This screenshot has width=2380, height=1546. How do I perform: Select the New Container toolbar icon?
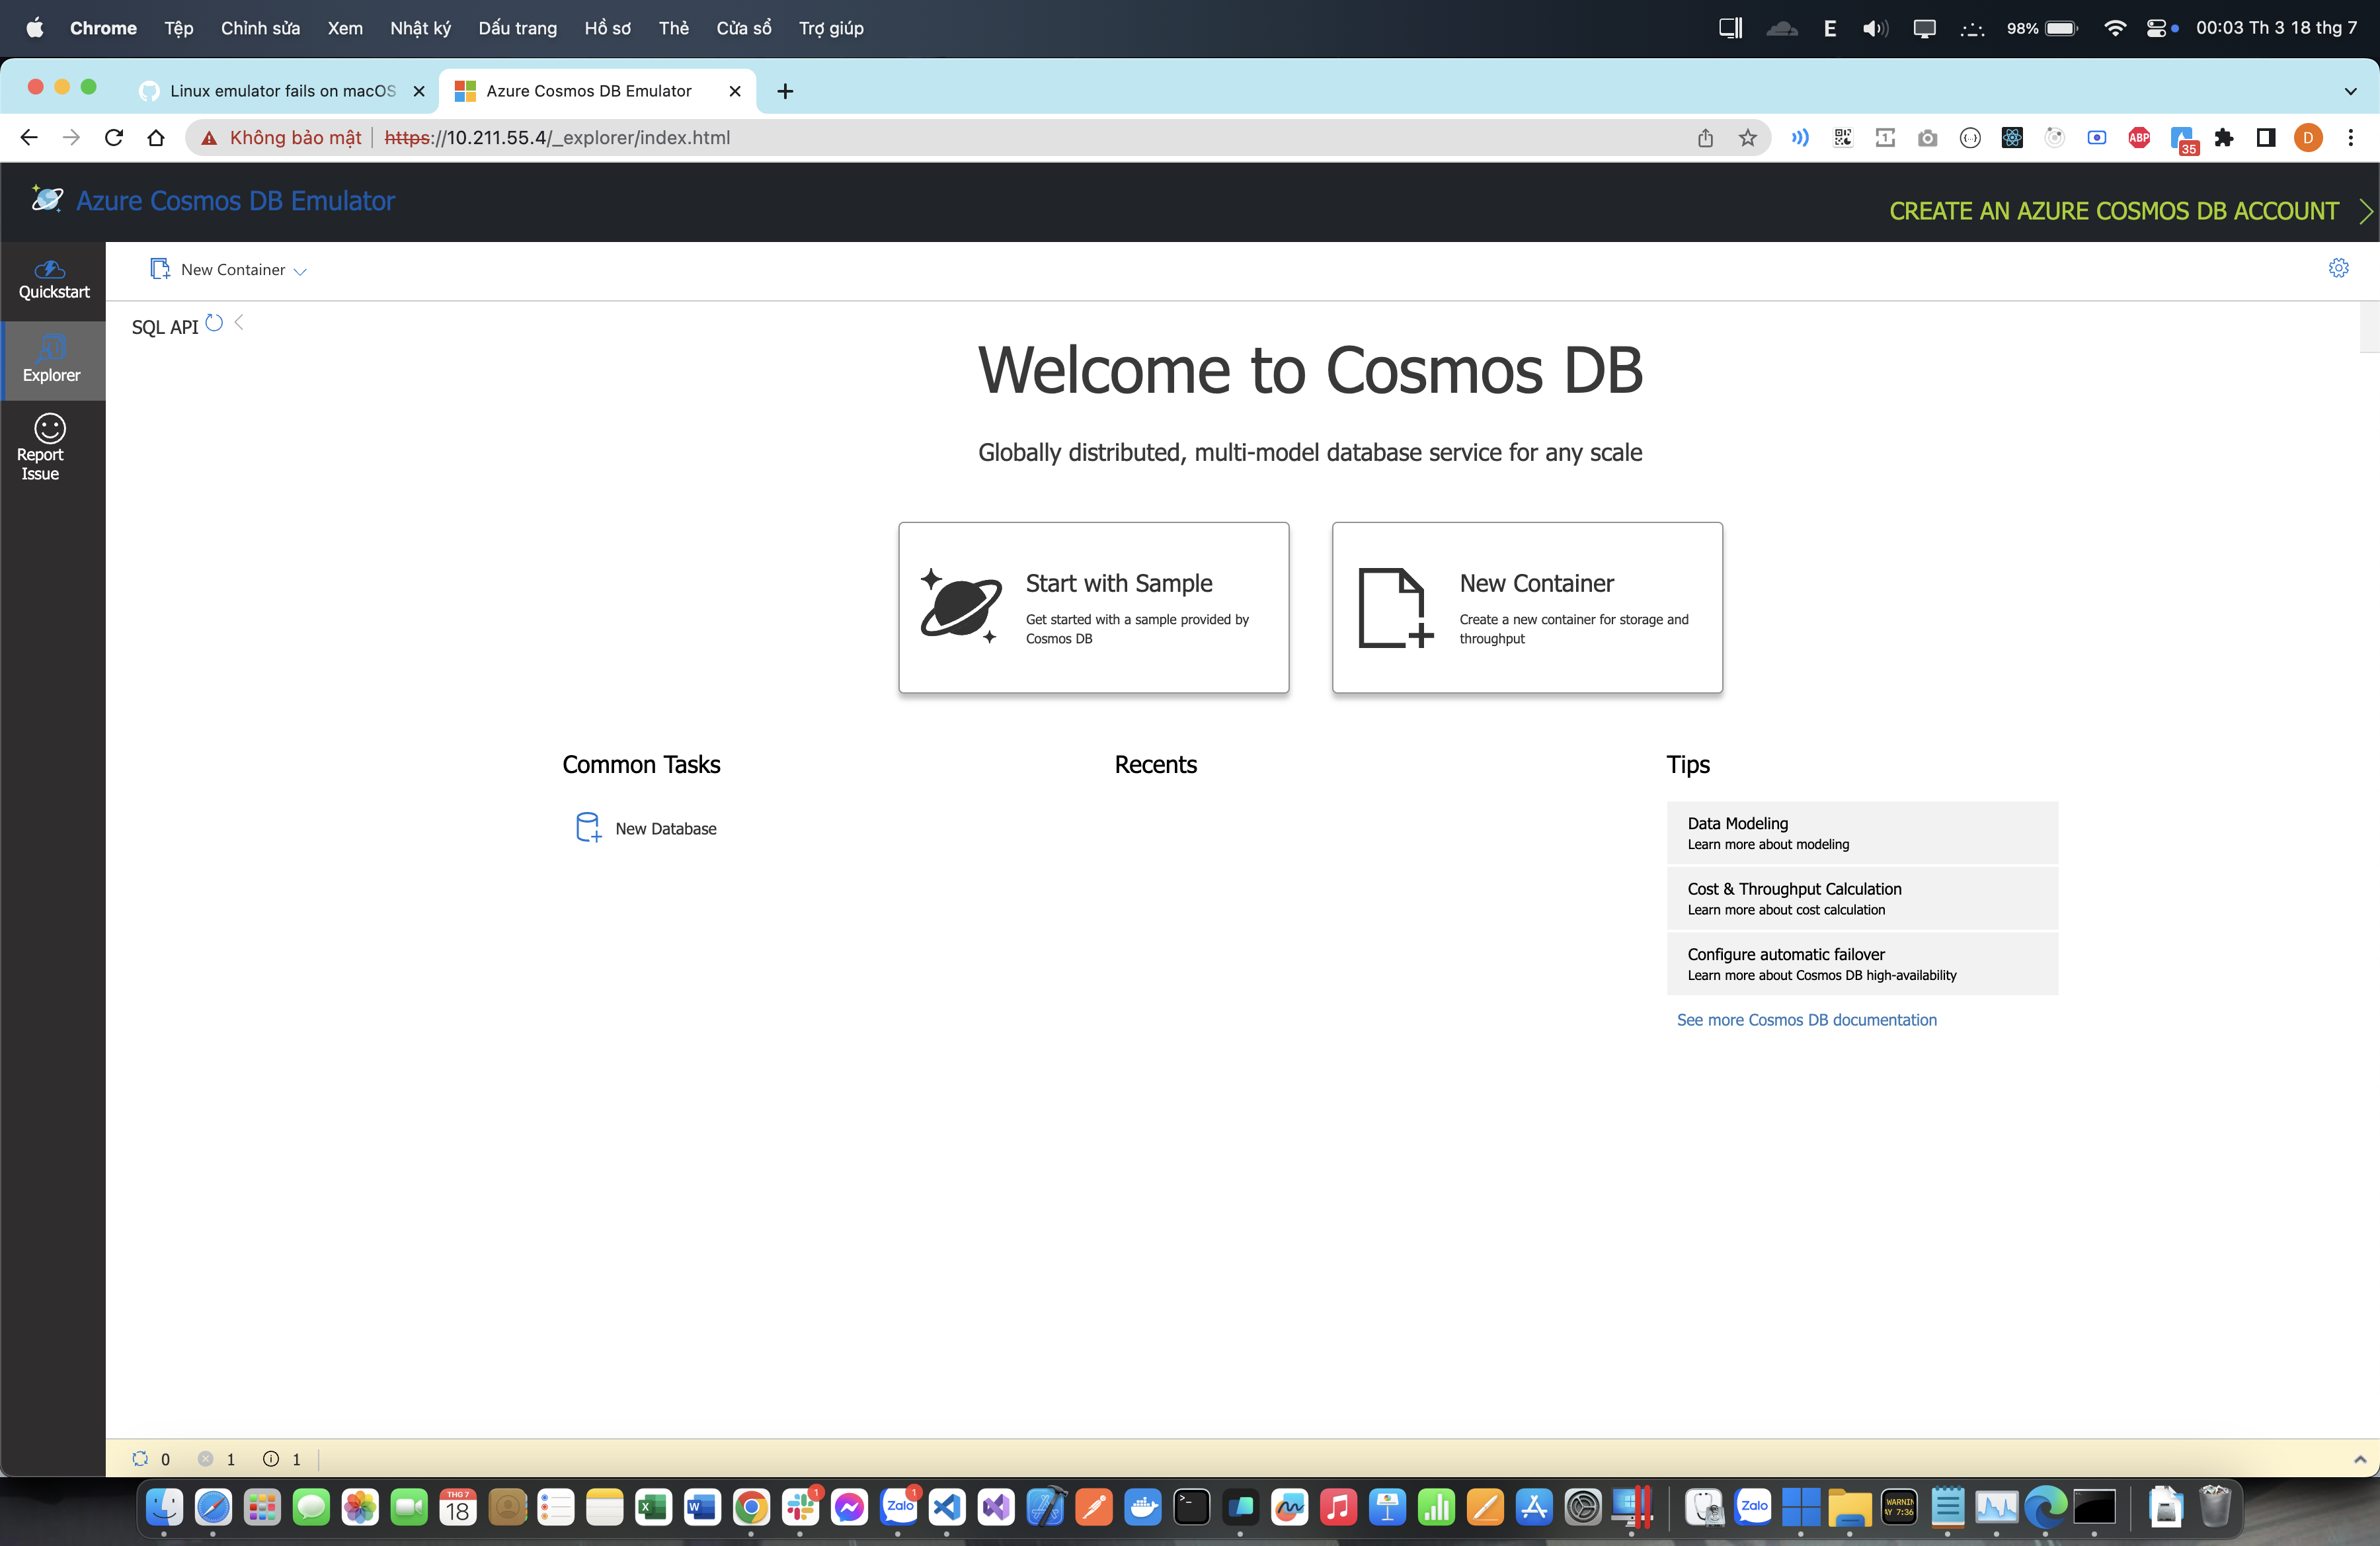pos(160,269)
